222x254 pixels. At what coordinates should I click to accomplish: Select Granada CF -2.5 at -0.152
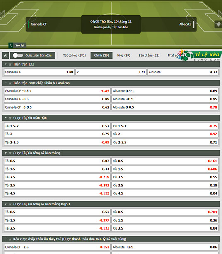[57, 247]
